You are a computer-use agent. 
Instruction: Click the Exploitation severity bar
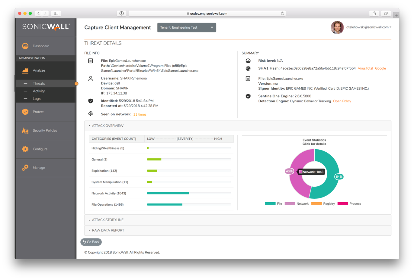coord(152,171)
